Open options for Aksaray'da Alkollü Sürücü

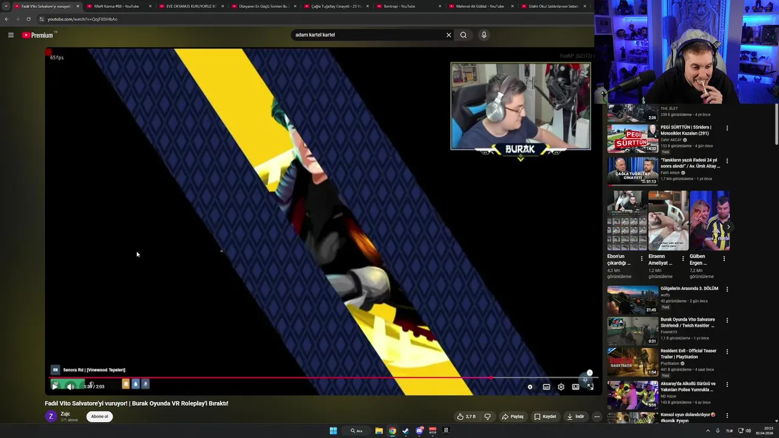[727, 384]
